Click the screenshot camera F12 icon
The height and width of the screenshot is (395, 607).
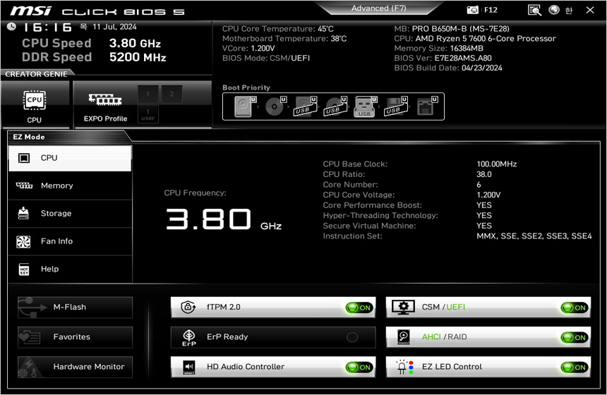tap(472, 10)
